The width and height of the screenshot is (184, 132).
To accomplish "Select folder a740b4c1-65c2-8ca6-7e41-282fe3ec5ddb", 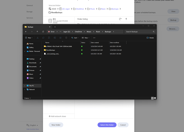I will (x=59, y=46).
